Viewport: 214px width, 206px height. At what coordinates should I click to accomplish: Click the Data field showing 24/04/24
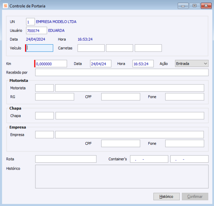[x=100, y=64]
